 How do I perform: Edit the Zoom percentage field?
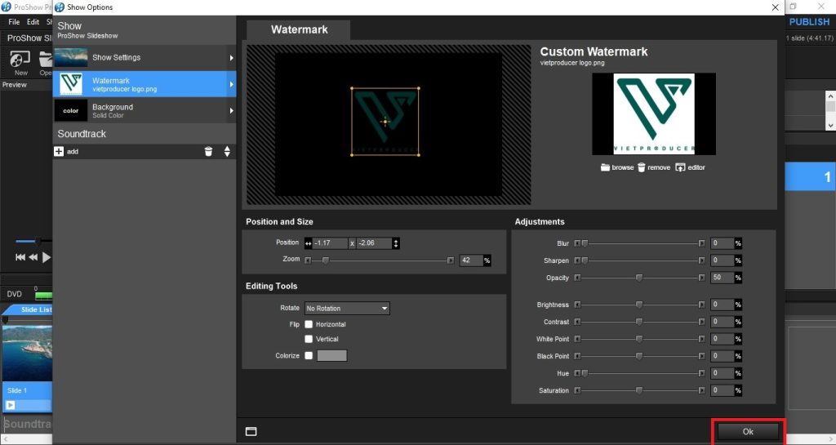(471, 260)
